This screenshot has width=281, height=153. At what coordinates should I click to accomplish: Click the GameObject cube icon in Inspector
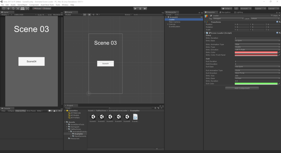[x=206, y=16]
